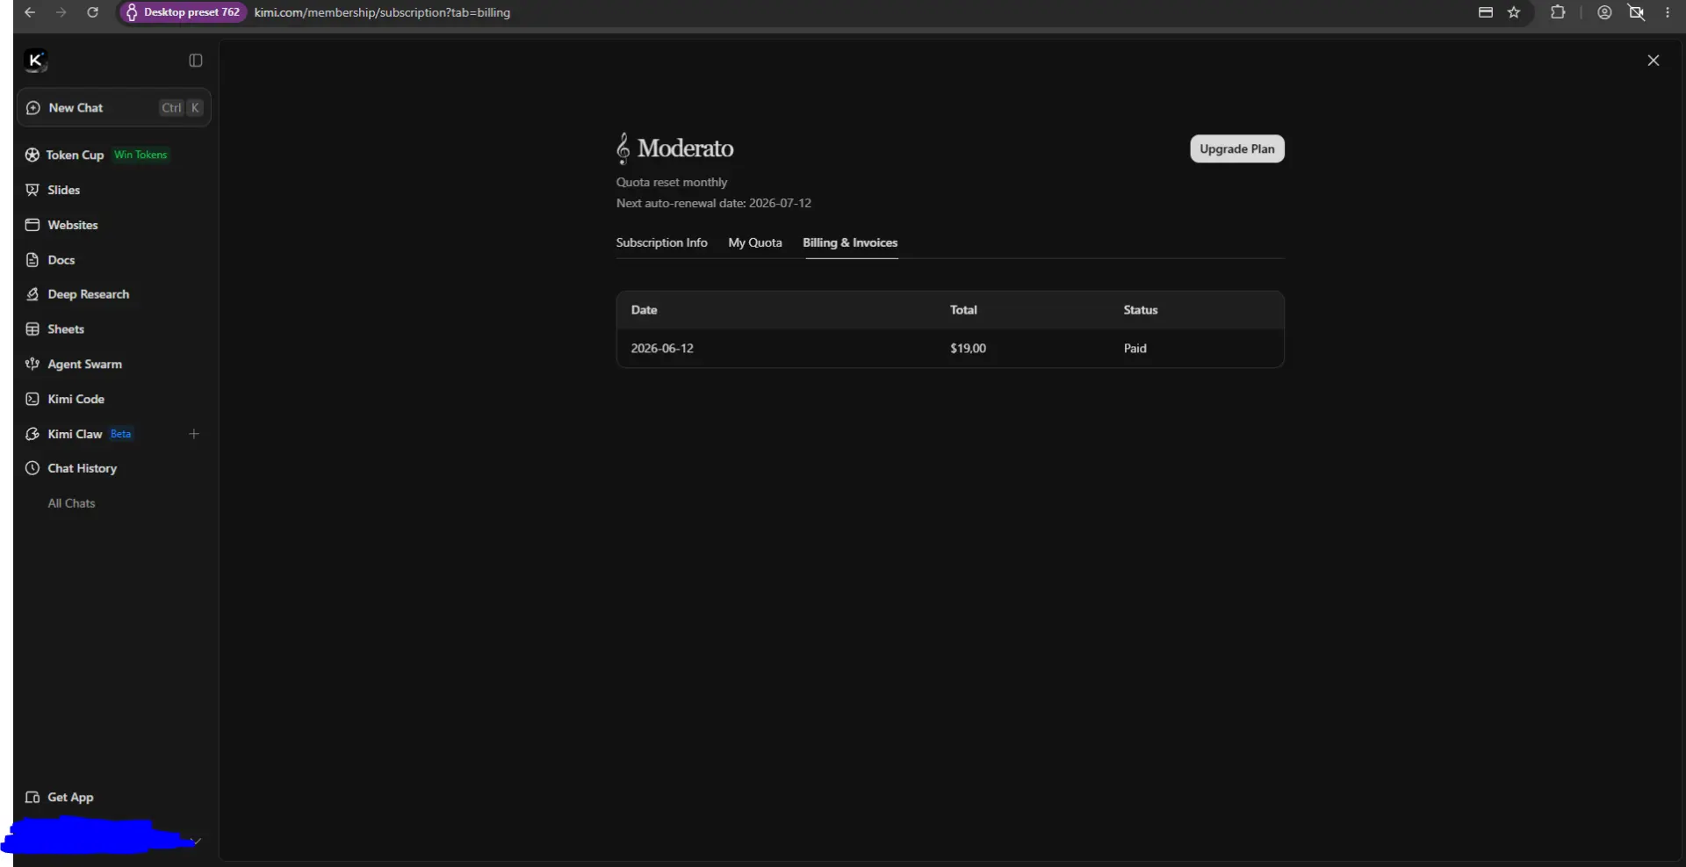This screenshot has width=1686, height=867.
Task: Open the Docs tool icon
Action: click(32, 260)
